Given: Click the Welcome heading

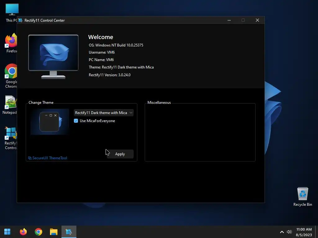Looking at the screenshot, I should click(101, 37).
